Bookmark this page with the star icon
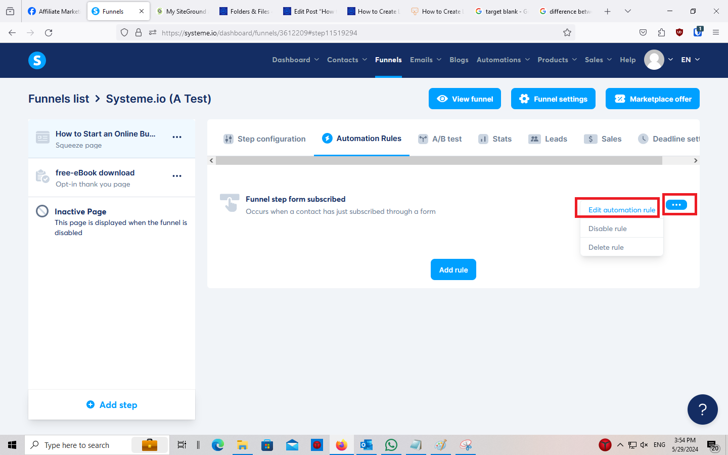The width and height of the screenshot is (728, 455). [567, 33]
